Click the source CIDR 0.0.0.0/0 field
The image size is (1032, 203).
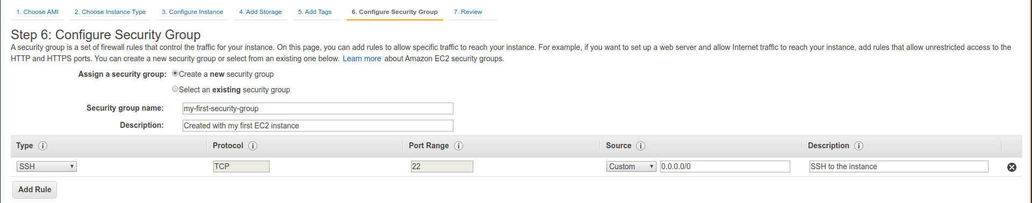pyautogui.click(x=725, y=166)
